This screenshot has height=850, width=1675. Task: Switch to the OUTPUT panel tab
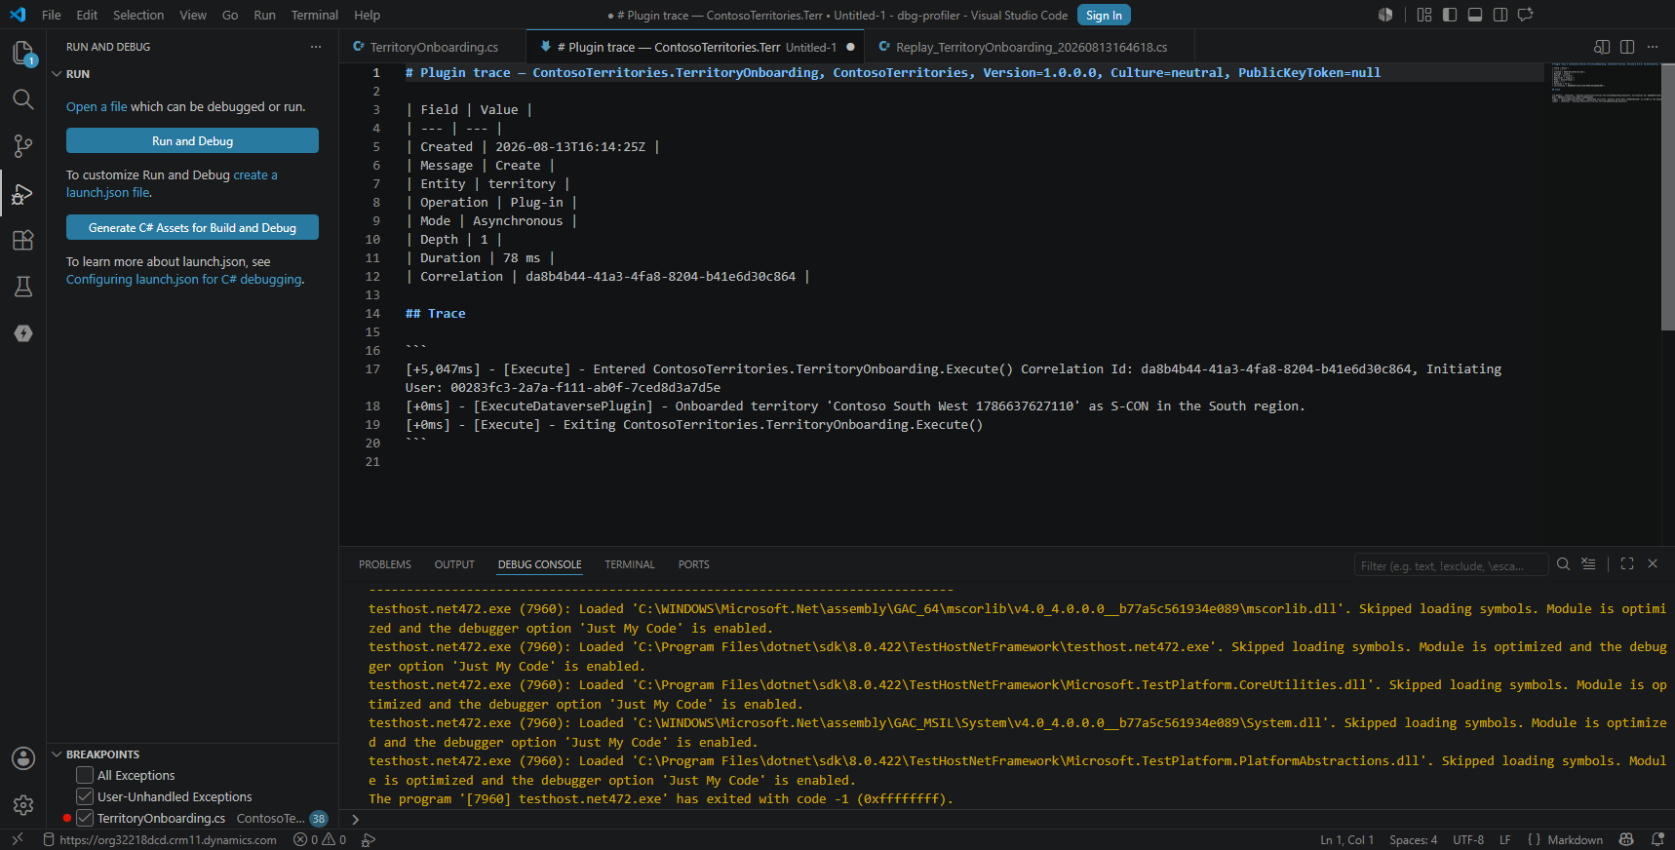pyautogui.click(x=454, y=564)
